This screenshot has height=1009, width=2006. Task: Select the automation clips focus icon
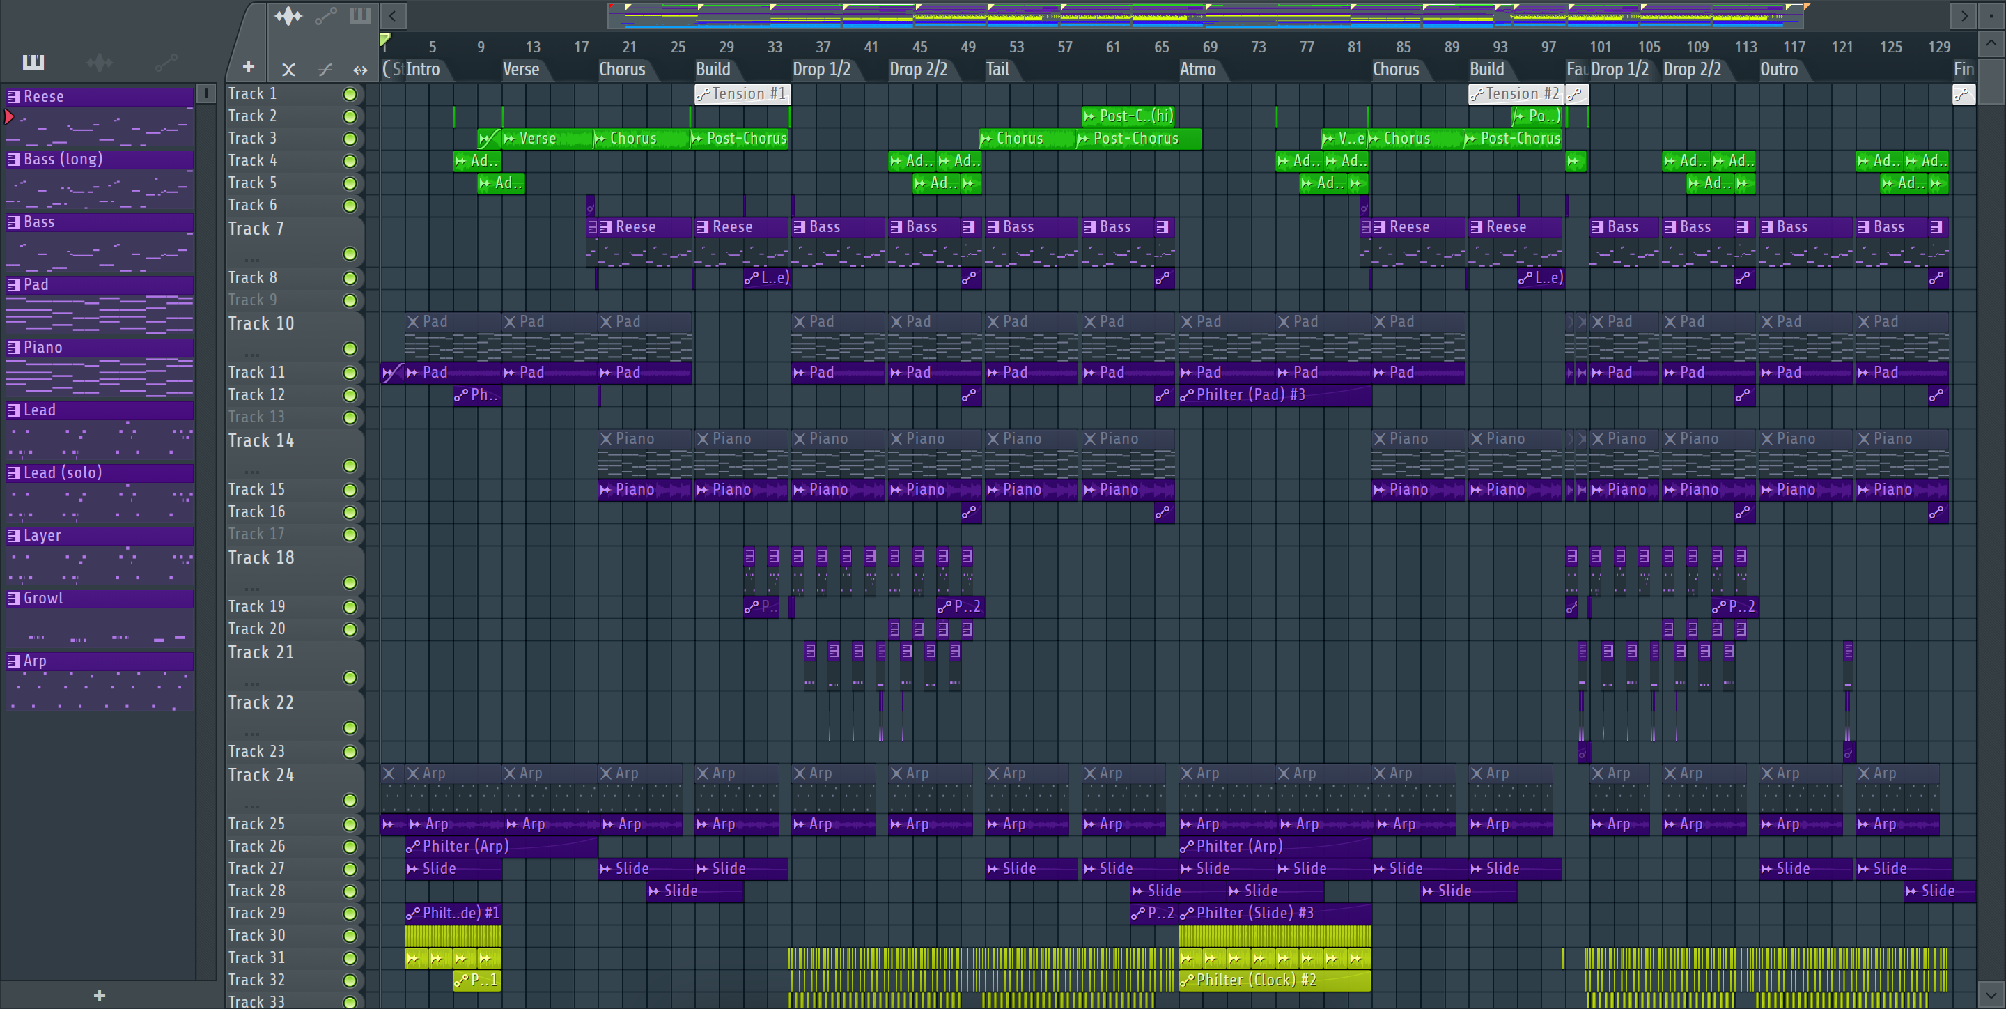coord(325,15)
